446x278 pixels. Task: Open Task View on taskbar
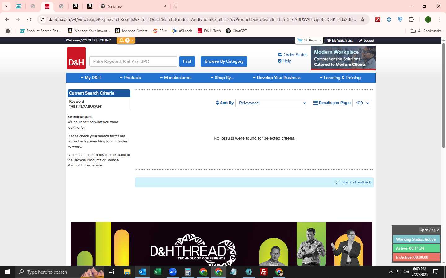pos(111,272)
